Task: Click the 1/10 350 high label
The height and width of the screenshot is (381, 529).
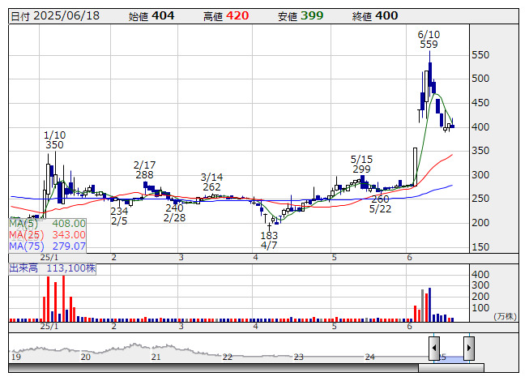Action: (54, 140)
